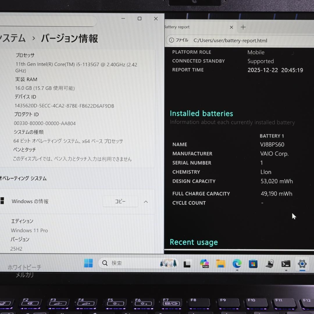Viewport: 314px width, 314px height.
Task: Click the Windows Start button
Action: pyautogui.click(x=88, y=263)
